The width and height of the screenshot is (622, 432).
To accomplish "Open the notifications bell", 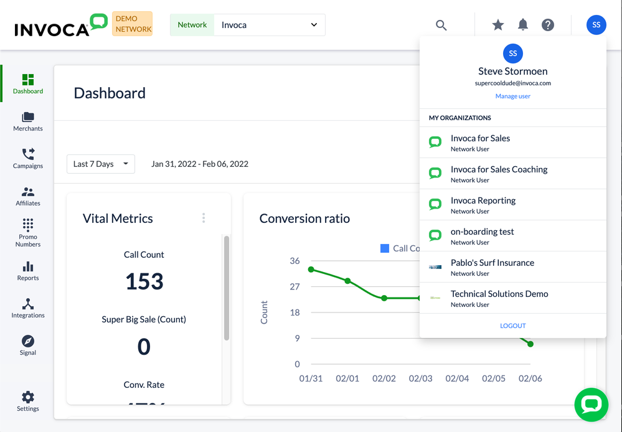I will 523,25.
